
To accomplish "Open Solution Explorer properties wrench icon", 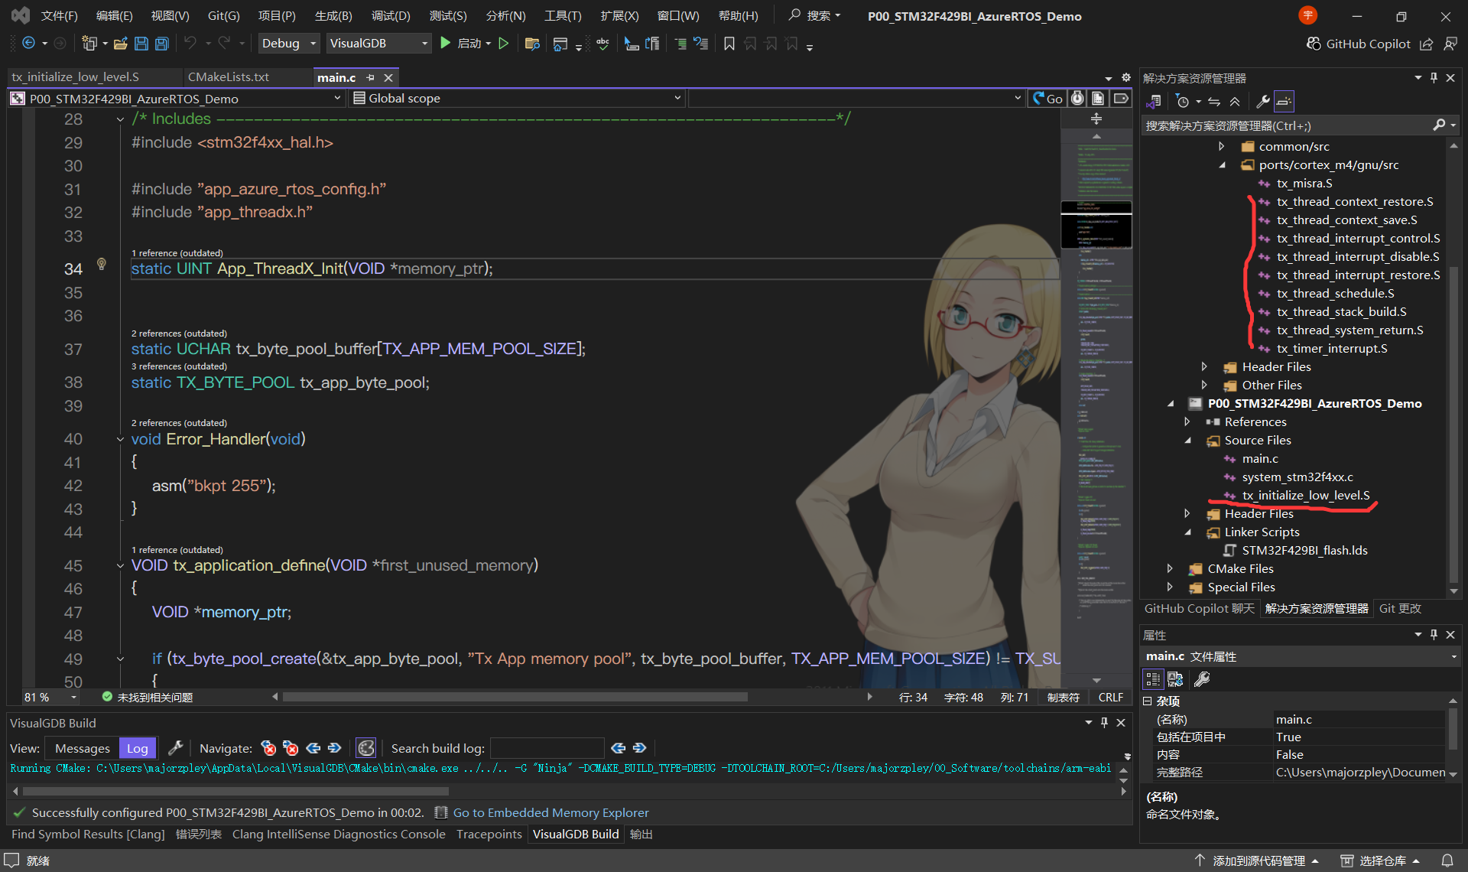I will (x=1263, y=102).
